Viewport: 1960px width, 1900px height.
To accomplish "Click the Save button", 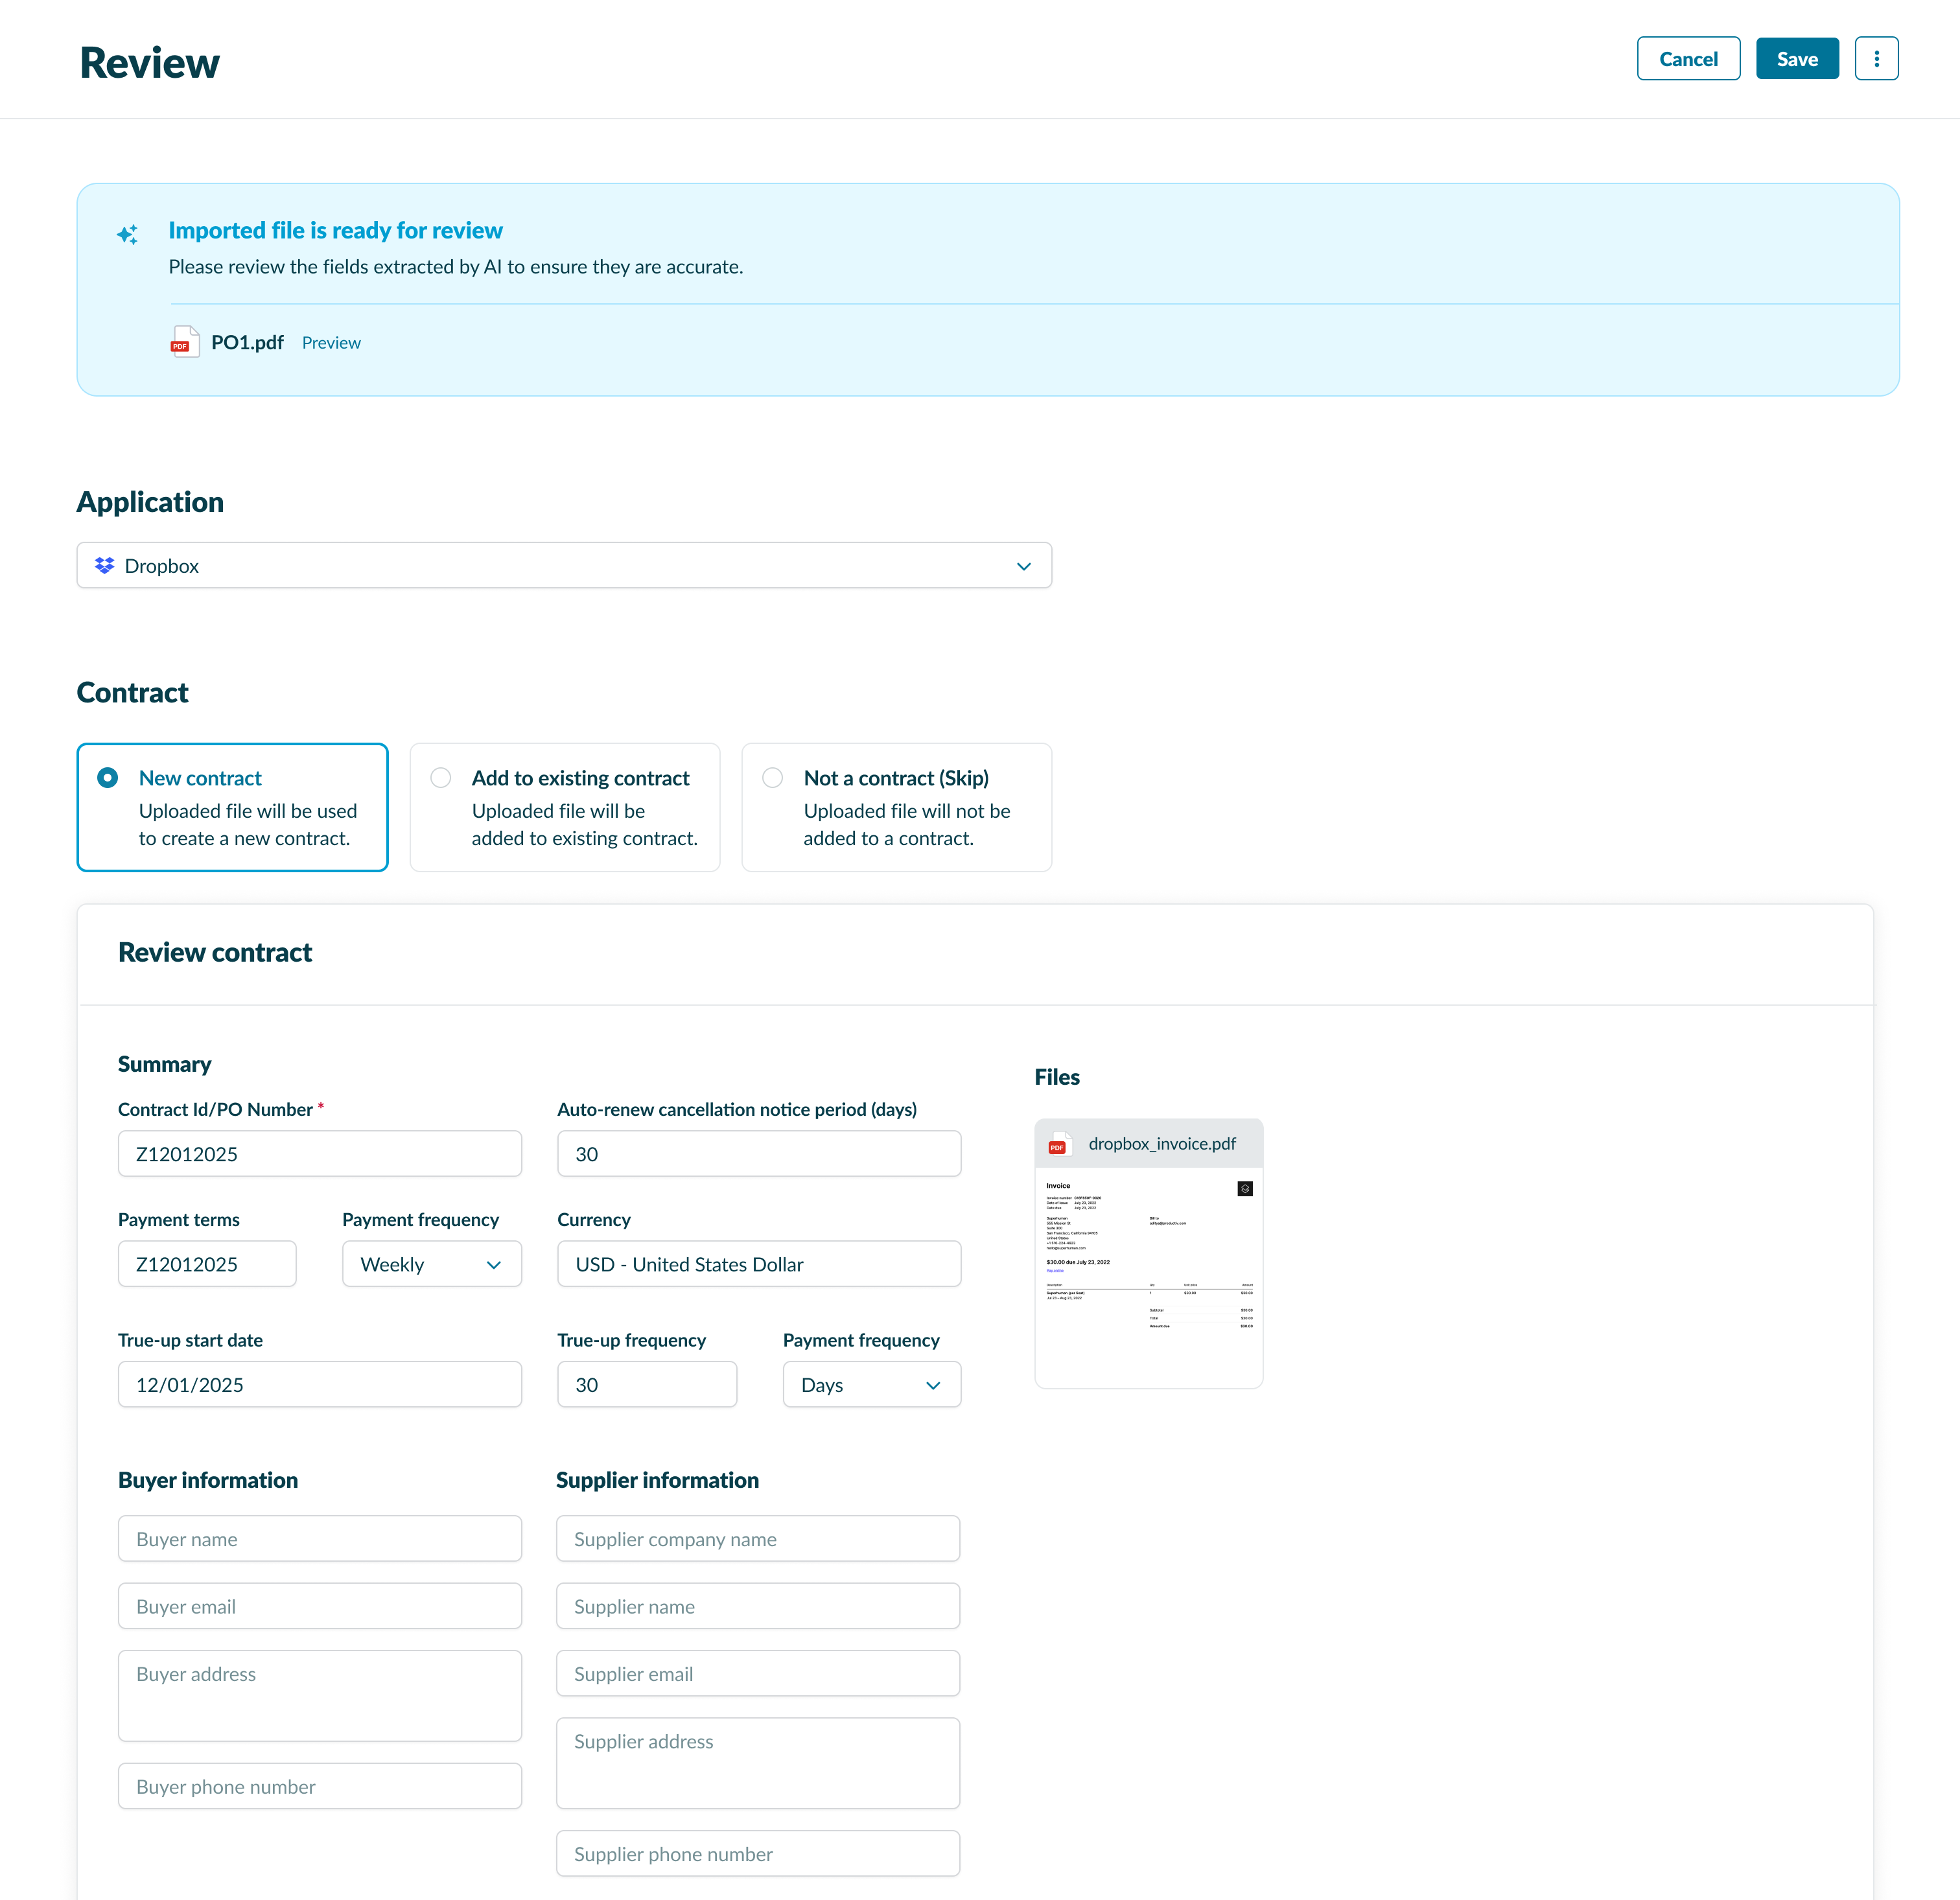I will tap(1796, 59).
